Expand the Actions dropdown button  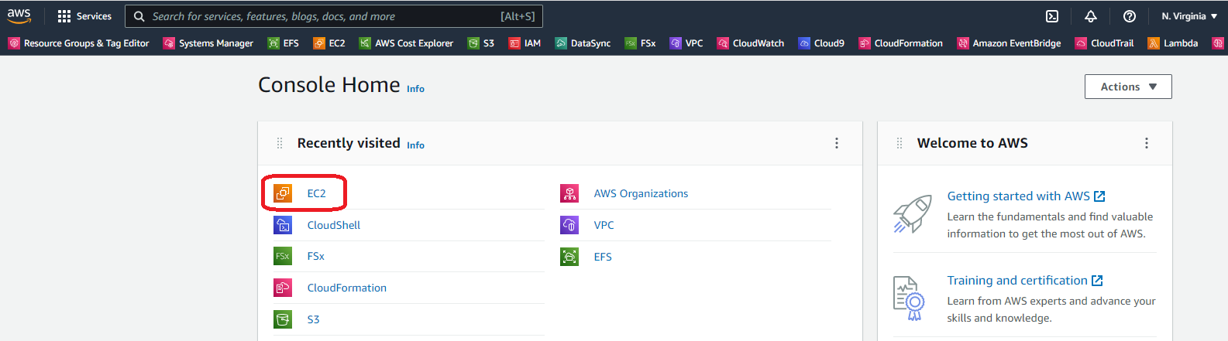(1128, 87)
